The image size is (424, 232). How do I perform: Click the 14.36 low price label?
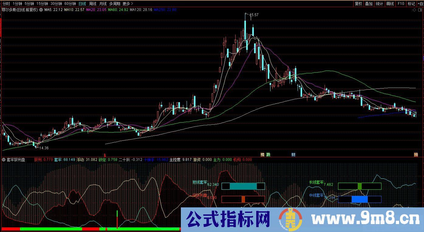click(44, 148)
